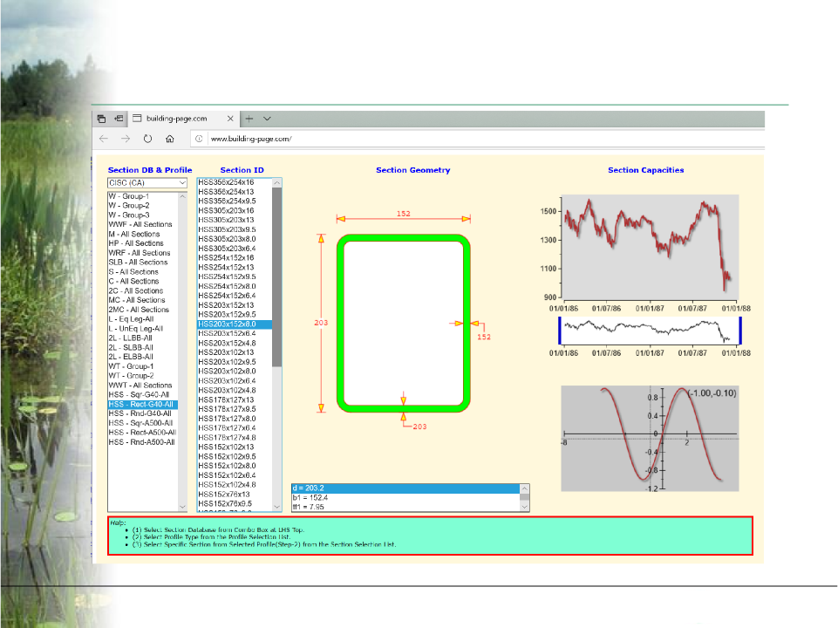Click properties list scroll-down arrow
The width and height of the screenshot is (838, 628).
tap(525, 507)
